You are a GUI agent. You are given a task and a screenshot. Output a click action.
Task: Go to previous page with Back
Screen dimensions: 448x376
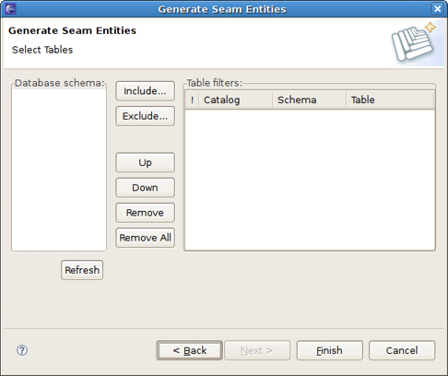190,350
